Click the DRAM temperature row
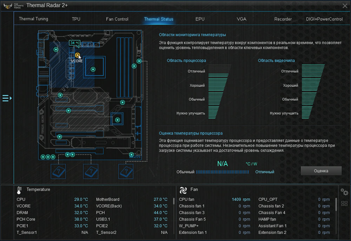This screenshot has height=241, width=351. click(x=52, y=213)
